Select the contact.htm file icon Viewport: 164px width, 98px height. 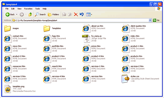tap(8, 38)
